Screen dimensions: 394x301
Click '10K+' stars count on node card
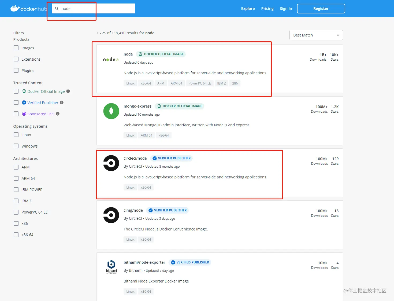pyautogui.click(x=334, y=55)
